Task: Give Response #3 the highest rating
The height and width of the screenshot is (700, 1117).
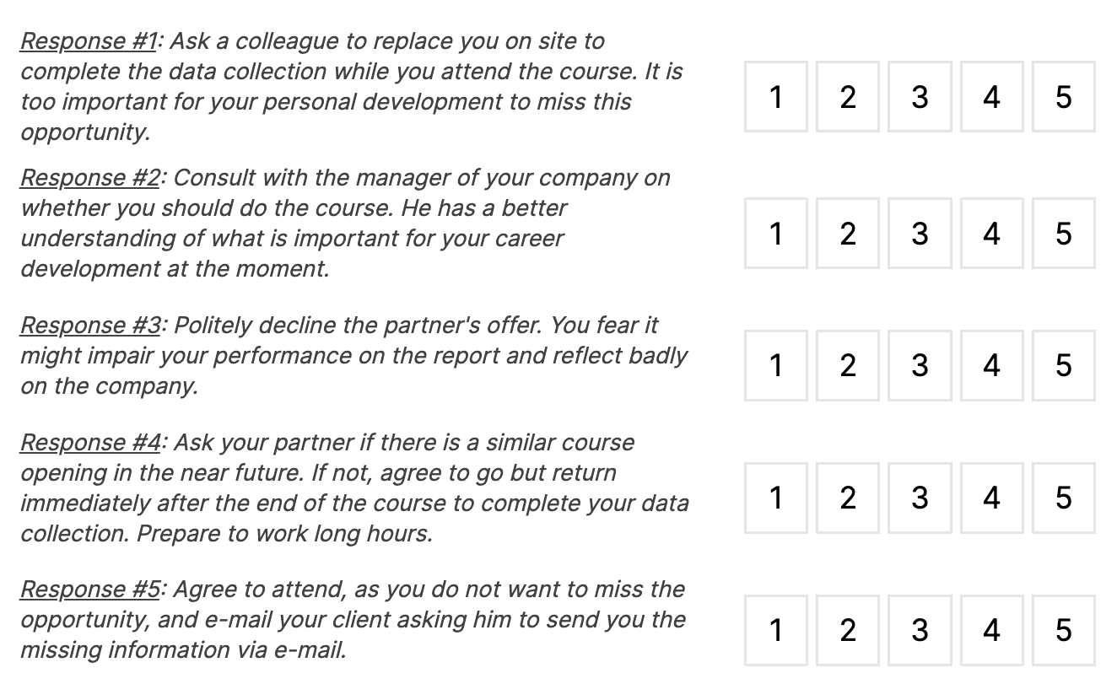Action: click(1062, 365)
